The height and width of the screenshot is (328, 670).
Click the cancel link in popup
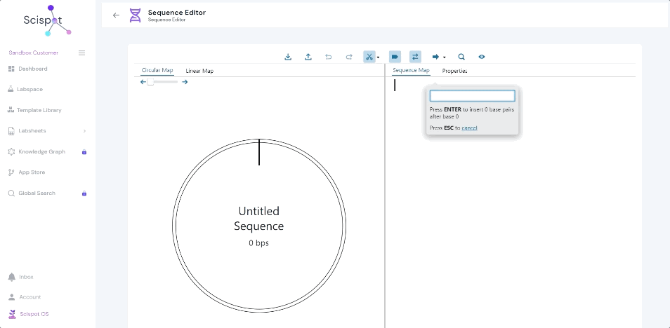pos(469,128)
